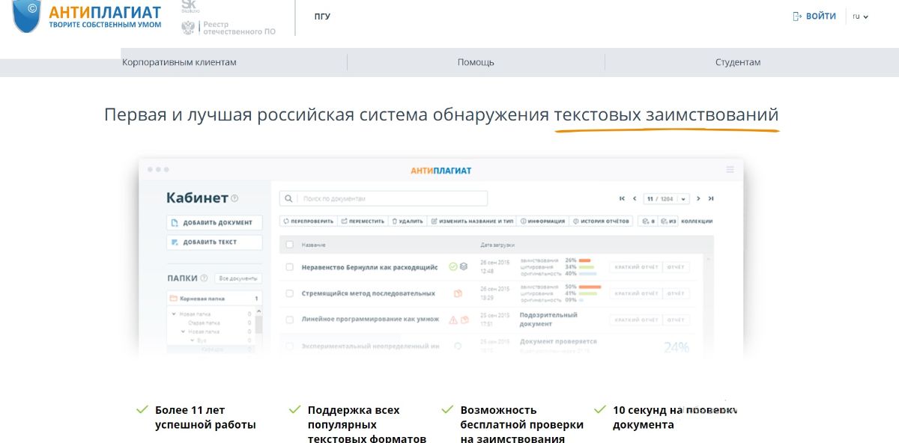
Task: Open ОТЧЁТ for Неравенство Бернулли
Action: [676, 267]
